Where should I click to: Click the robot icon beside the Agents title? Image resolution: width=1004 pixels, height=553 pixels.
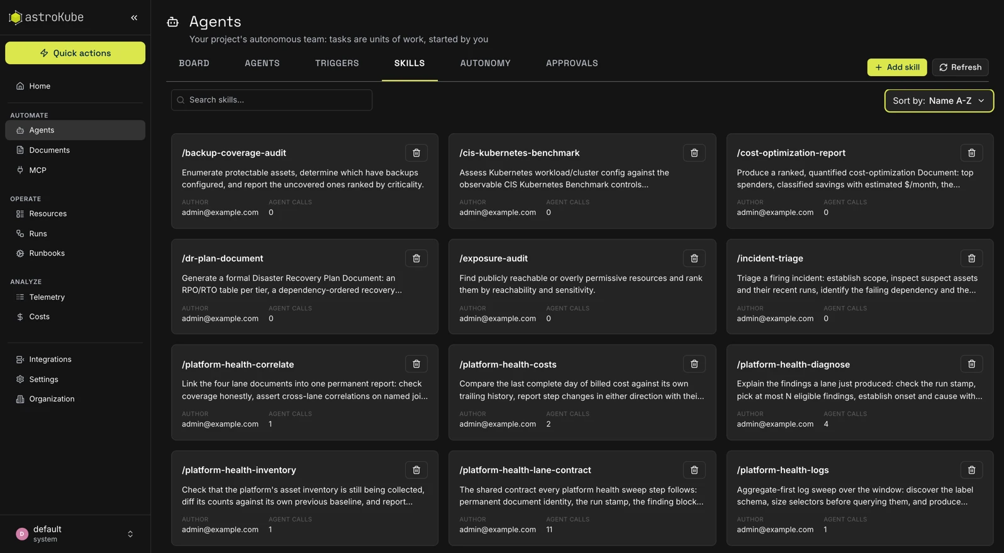coord(173,22)
